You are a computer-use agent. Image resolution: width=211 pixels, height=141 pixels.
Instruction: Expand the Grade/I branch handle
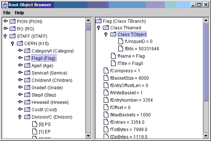coord(21,87)
